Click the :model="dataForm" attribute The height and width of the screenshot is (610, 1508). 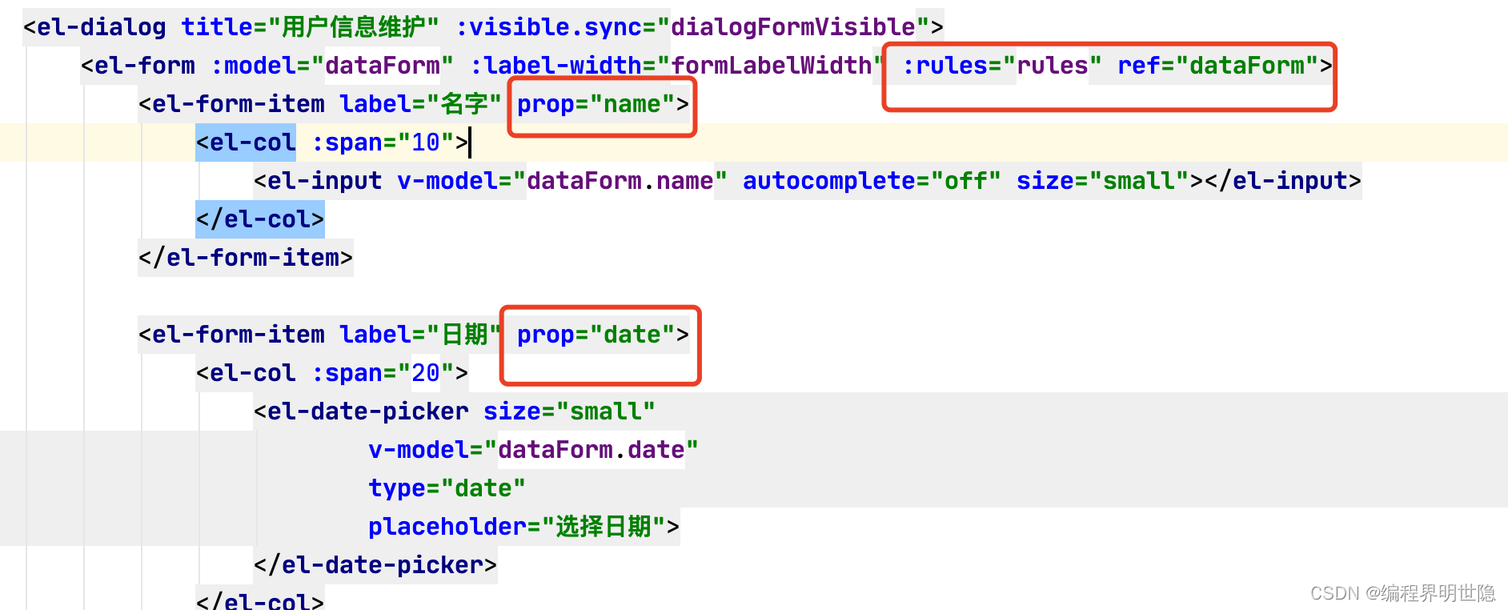(332, 66)
